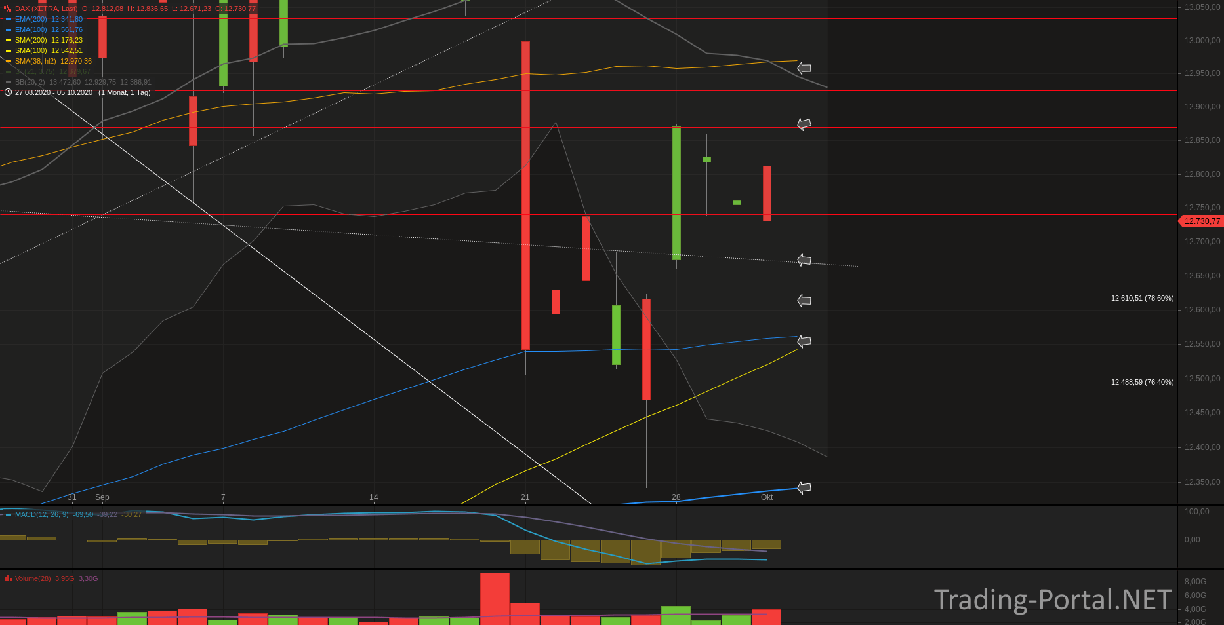The width and height of the screenshot is (1224, 625).
Task: Select the SMA(38, hl2) legend entry
Action: coord(54,61)
